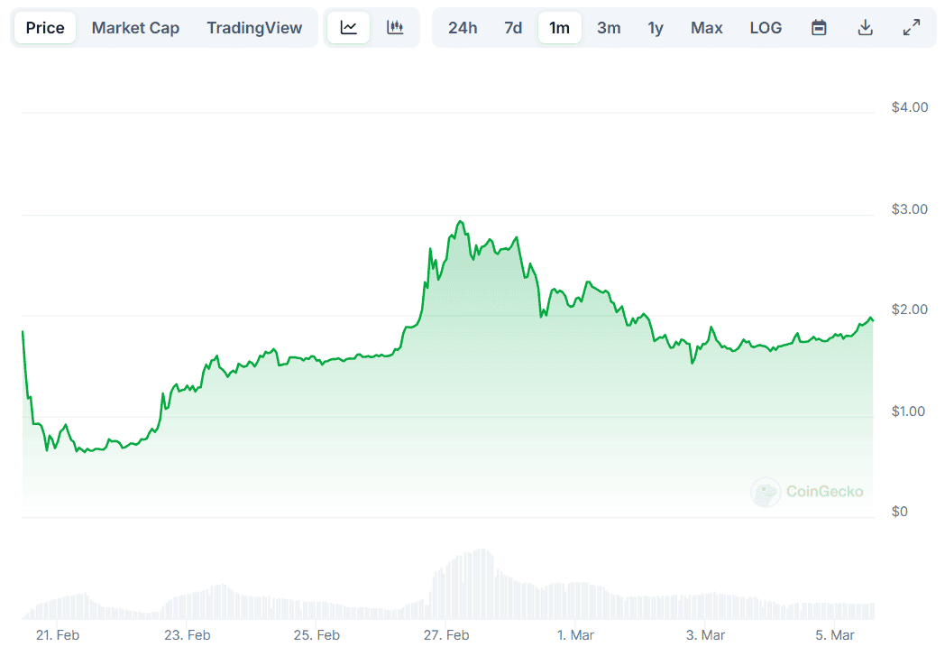Select Max time range
This screenshot has height=656, width=945.
tap(707, 28)
